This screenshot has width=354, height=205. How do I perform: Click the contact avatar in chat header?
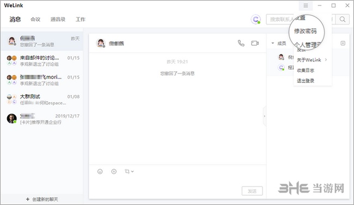coord(101,43)
